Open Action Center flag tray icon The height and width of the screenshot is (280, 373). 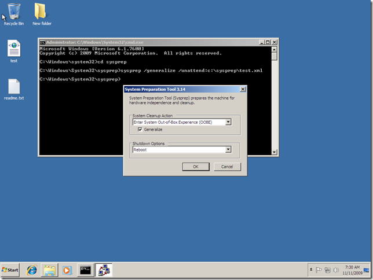[319, 270]
